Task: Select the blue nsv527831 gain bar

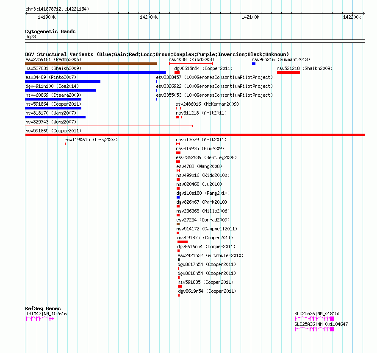Action: point(95,73)
